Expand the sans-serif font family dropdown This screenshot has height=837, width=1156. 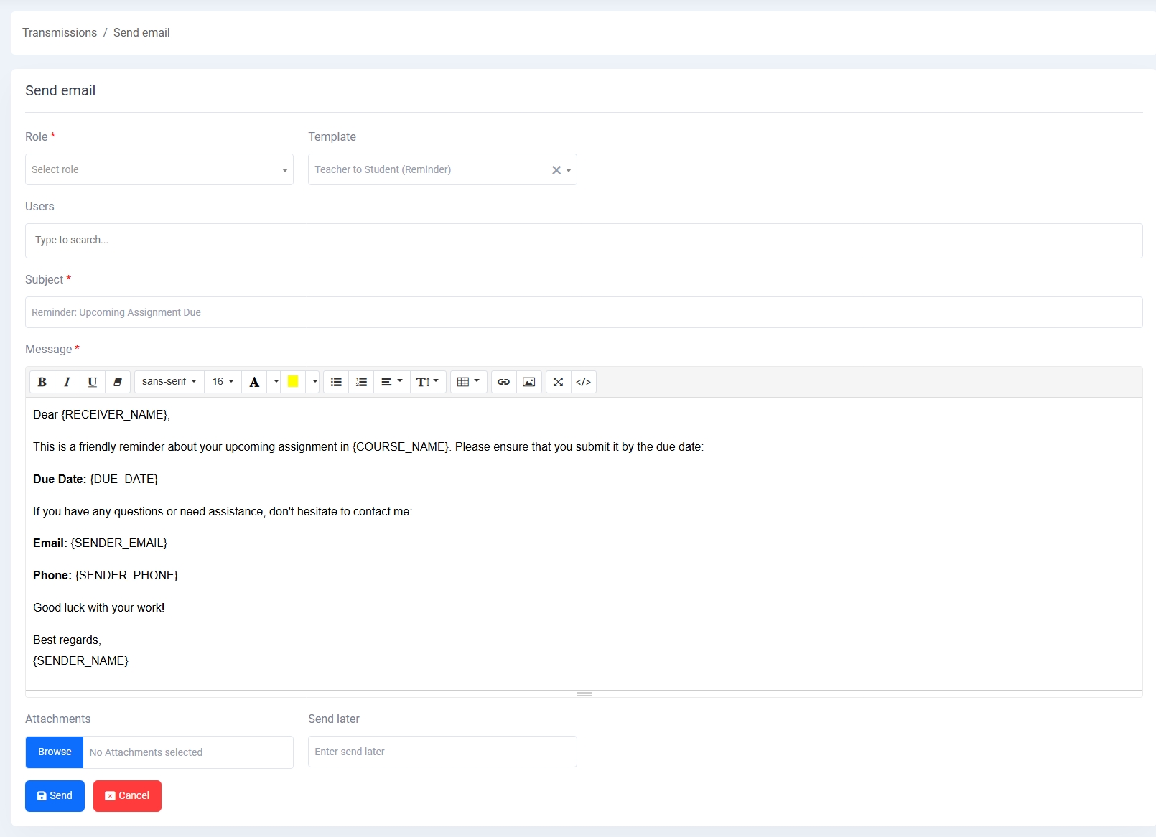(169, 382)
